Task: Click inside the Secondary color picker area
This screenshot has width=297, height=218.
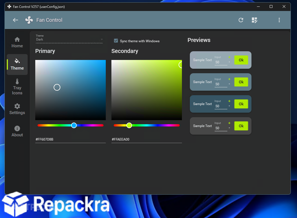Action: click(x=147, y=90)
